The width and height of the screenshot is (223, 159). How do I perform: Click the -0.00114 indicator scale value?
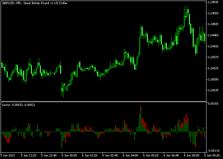coord(214,151)
